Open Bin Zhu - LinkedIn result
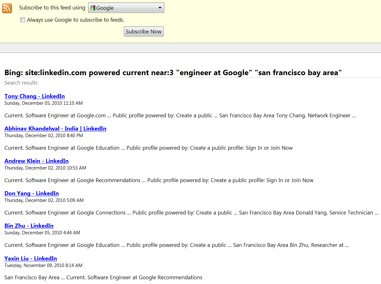Image resolution: width=381 pixels, height=284 pixels. tap(29, 226)
